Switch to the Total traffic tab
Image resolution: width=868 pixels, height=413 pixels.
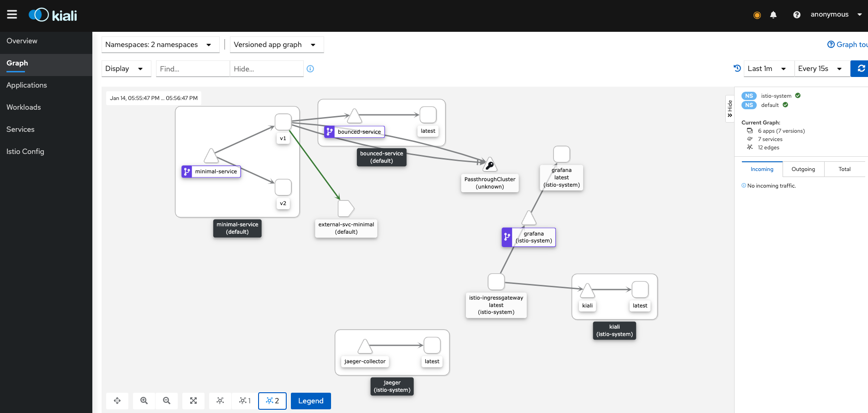coord(844,169)
